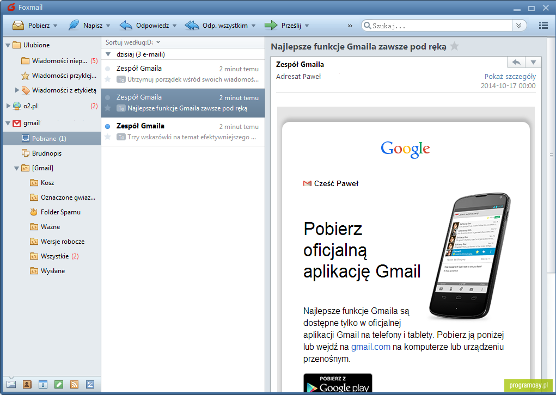The image size is (556, 395).
Task: Toggle read dot on Utrzymuj porządek message
Action: tap(108, 69)
